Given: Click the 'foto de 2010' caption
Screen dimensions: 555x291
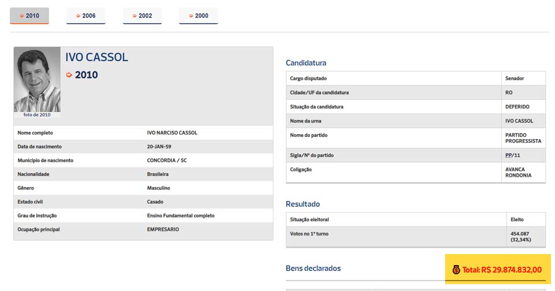Looking at the screenshot, I should [x=37, y=115].
